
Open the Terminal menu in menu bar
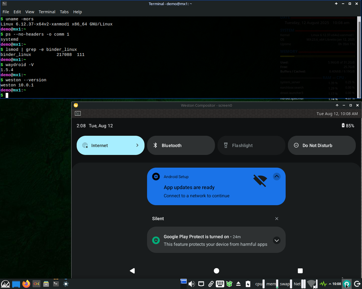coord(47,12)
